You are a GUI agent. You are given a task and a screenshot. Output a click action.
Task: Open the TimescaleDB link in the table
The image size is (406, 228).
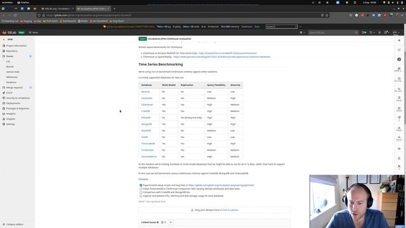(x=148, y=144)
